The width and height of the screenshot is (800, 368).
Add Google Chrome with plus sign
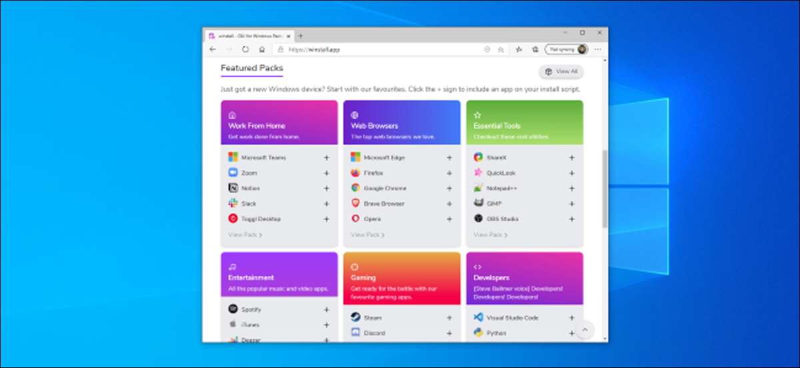pos(449,188)
